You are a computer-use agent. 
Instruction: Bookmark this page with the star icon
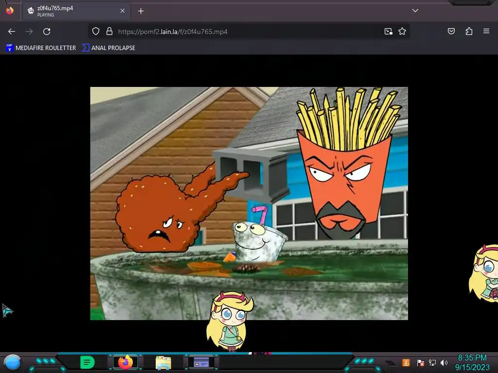[x=402, y=32]
